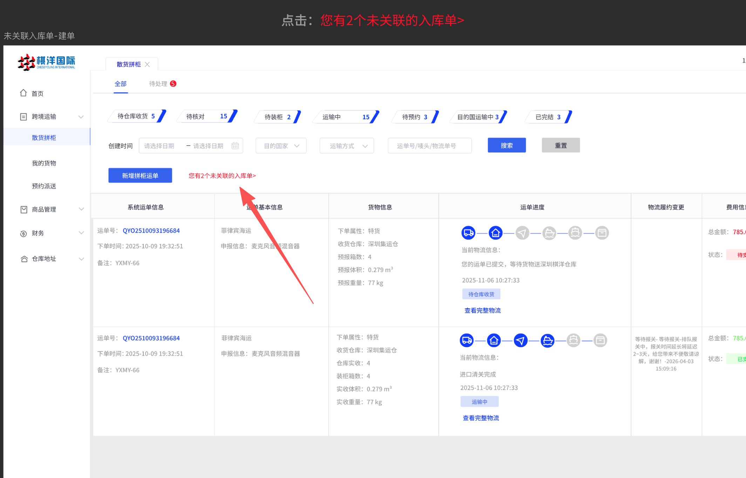The width and height of the screenshot is (746, 478).
Task: Click the 重置 button
Action: pyautogui.click(x=561, y=145)
